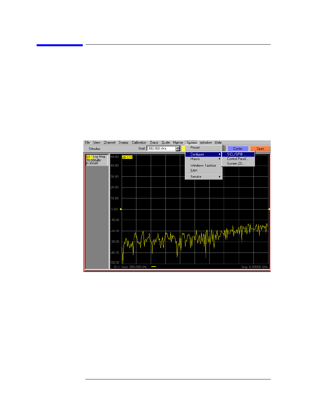Click the System menu
This screenshot has width=312, height=405.
coord(192,143)
